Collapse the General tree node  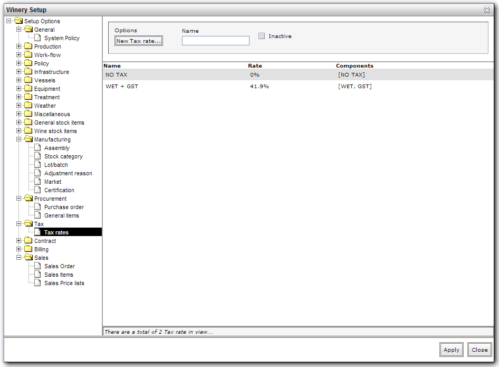[19, 30]
